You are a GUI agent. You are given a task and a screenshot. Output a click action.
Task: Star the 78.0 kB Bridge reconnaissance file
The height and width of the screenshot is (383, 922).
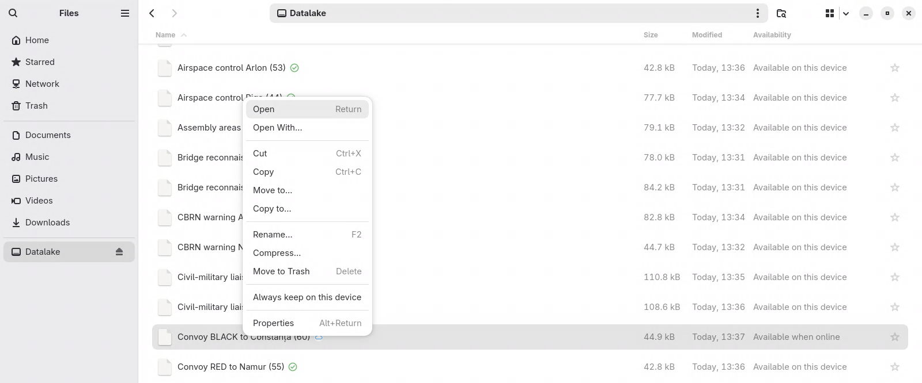pos(895,158)
